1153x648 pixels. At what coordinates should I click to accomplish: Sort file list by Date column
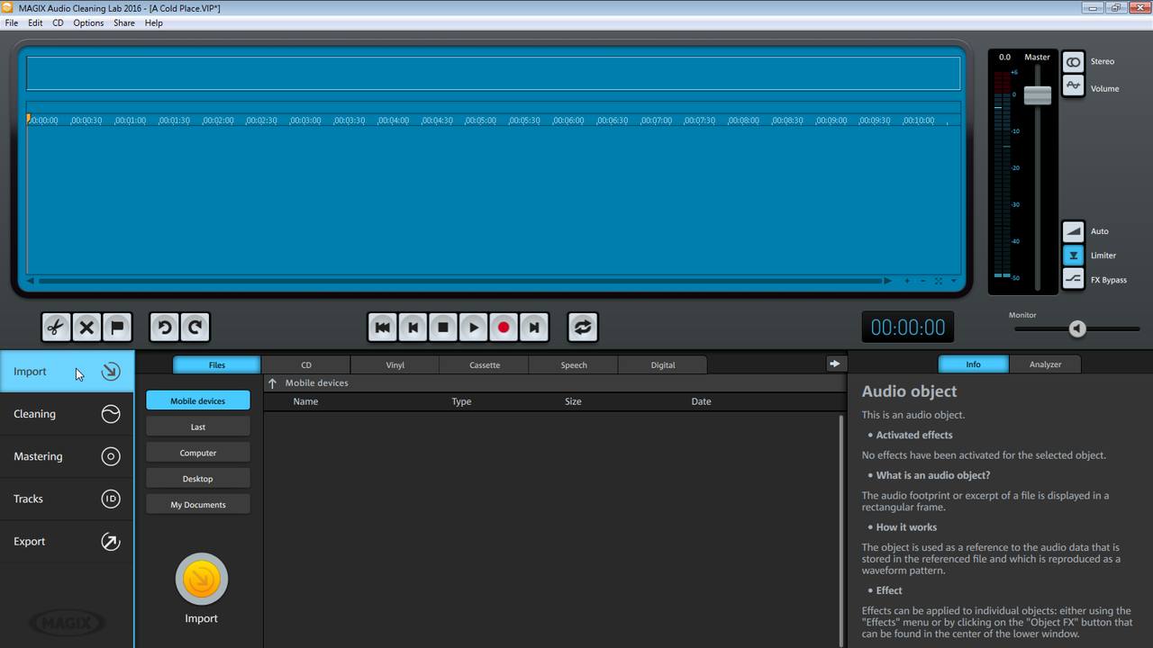point(701,401)
